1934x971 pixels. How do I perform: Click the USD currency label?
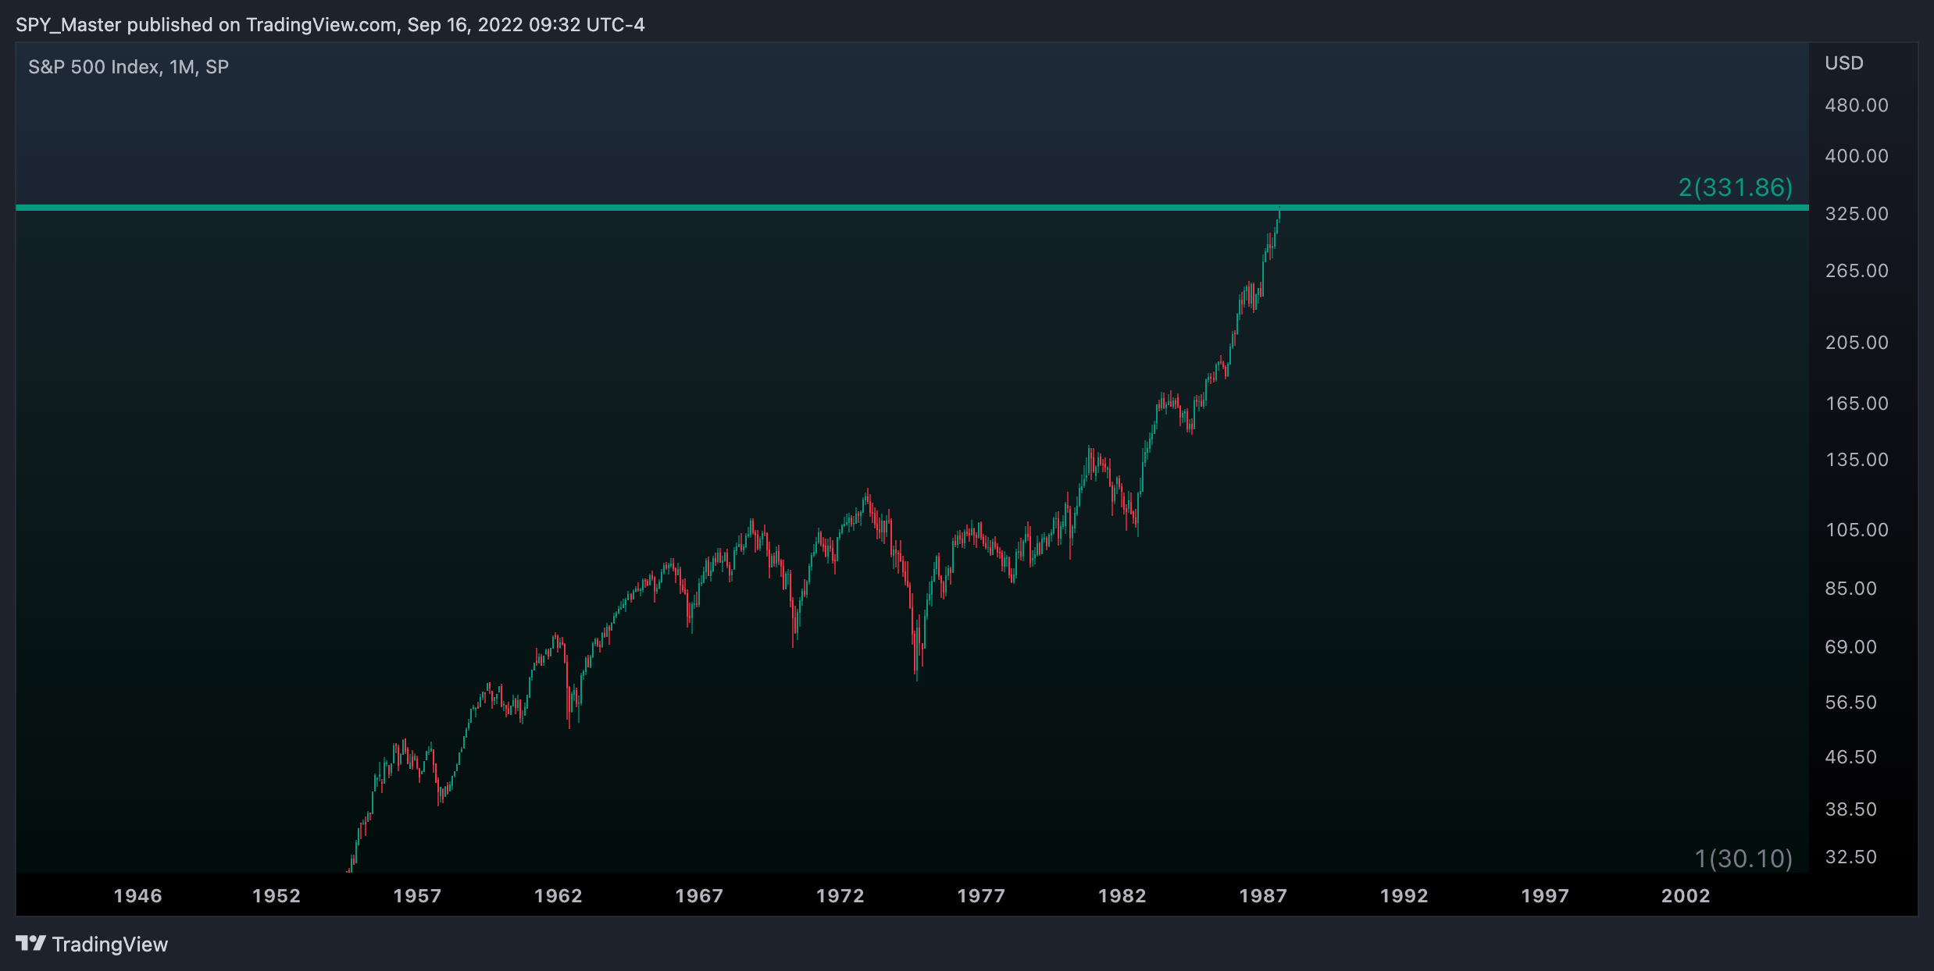(x=1844, y=63)
